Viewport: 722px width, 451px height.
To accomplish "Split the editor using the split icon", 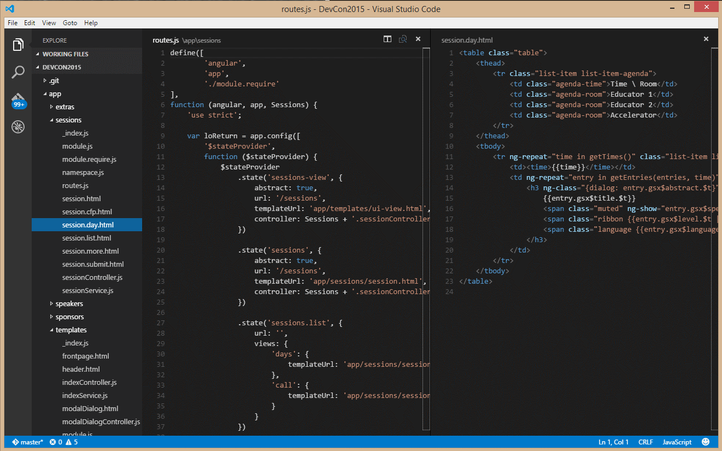I will tap(387, 39).
